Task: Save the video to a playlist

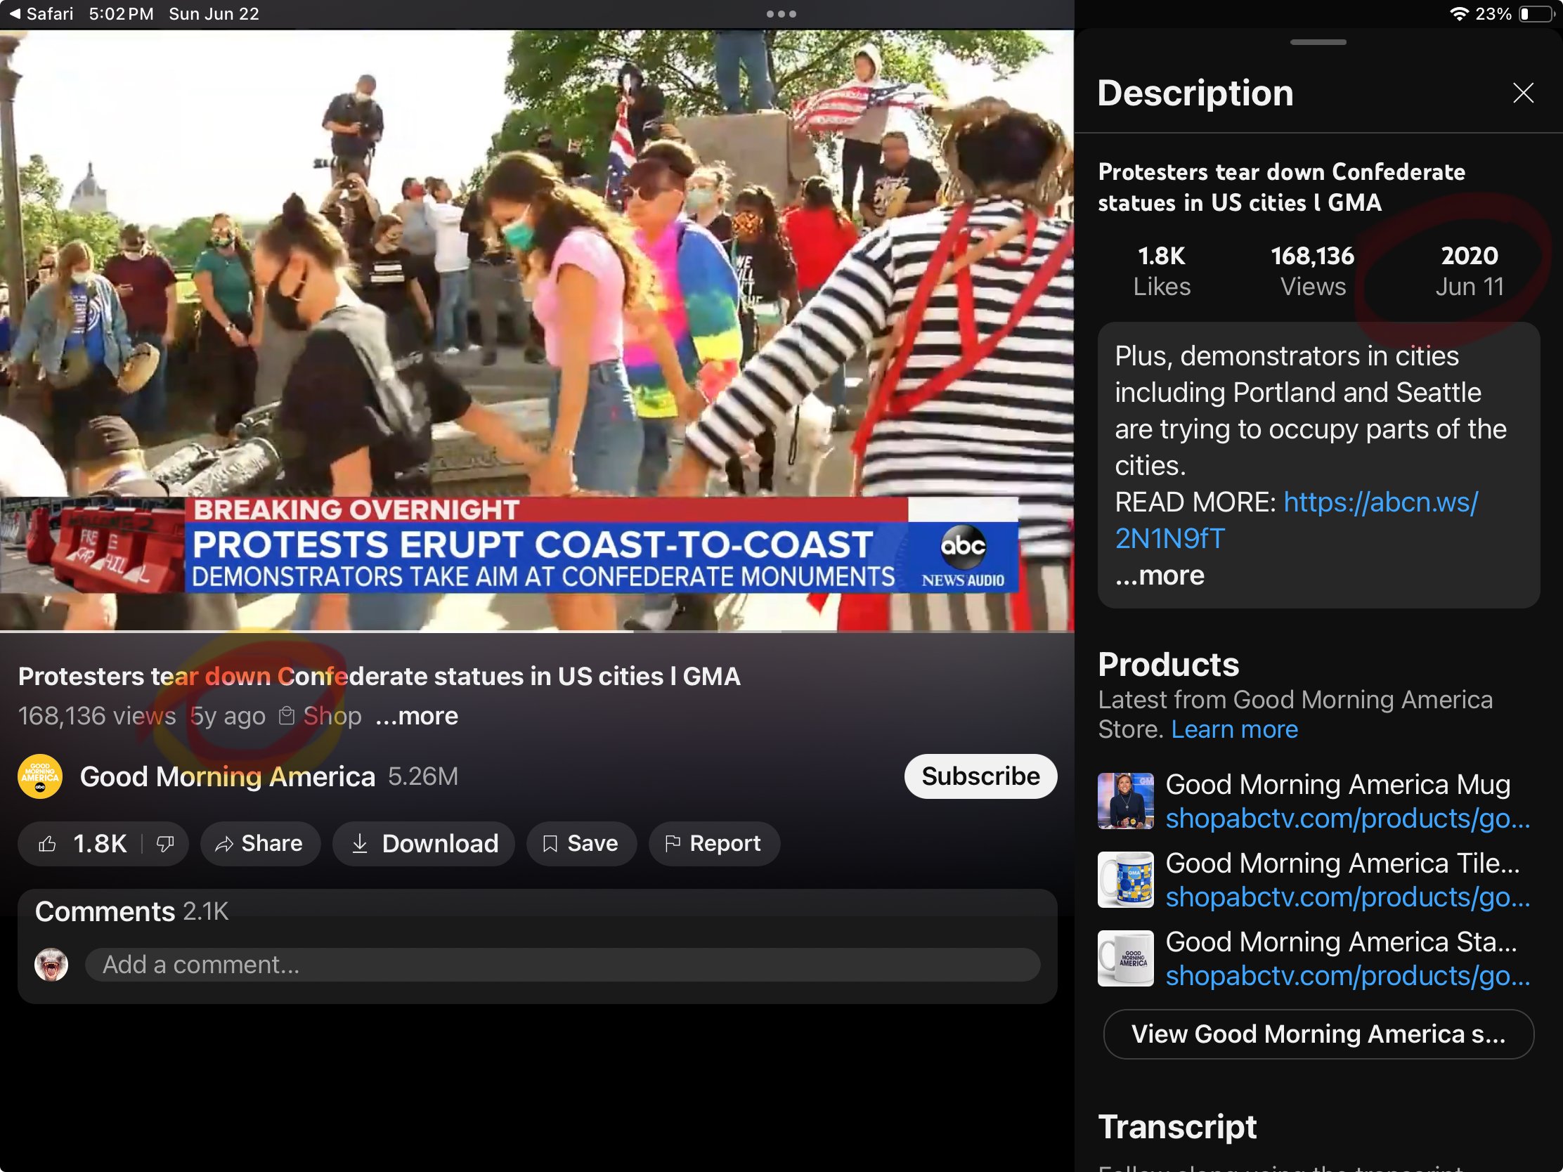Action: (581, 843)
